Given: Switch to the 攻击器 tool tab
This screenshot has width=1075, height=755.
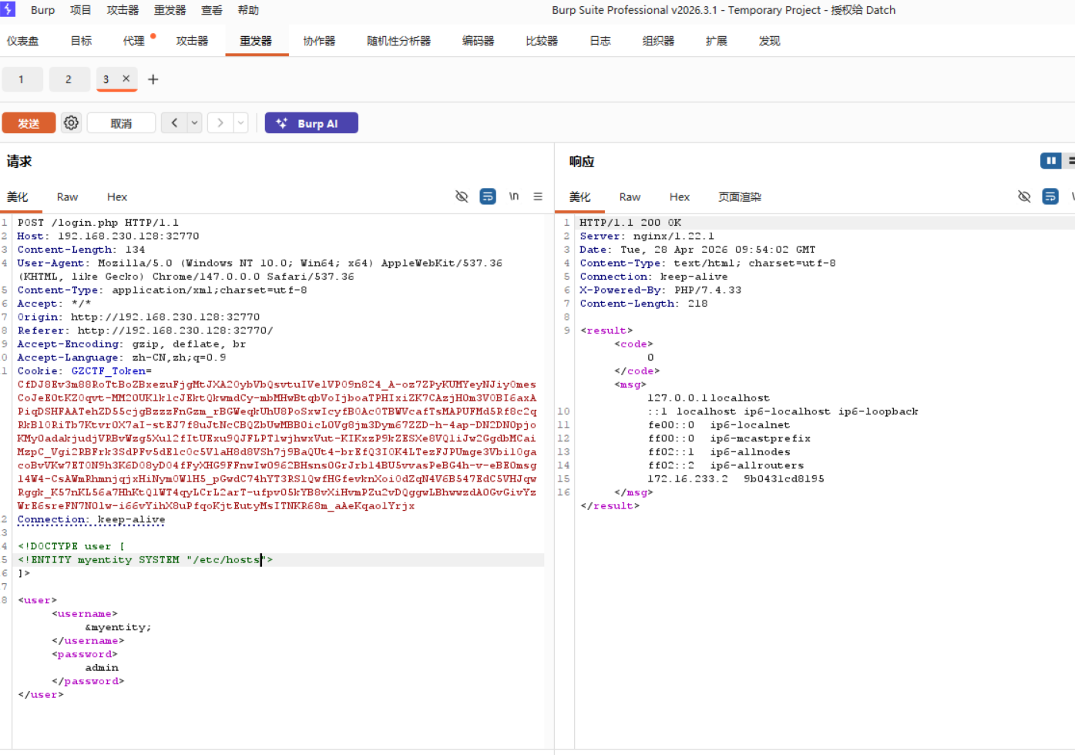Looking at the screenshot, I should [192, 41].
